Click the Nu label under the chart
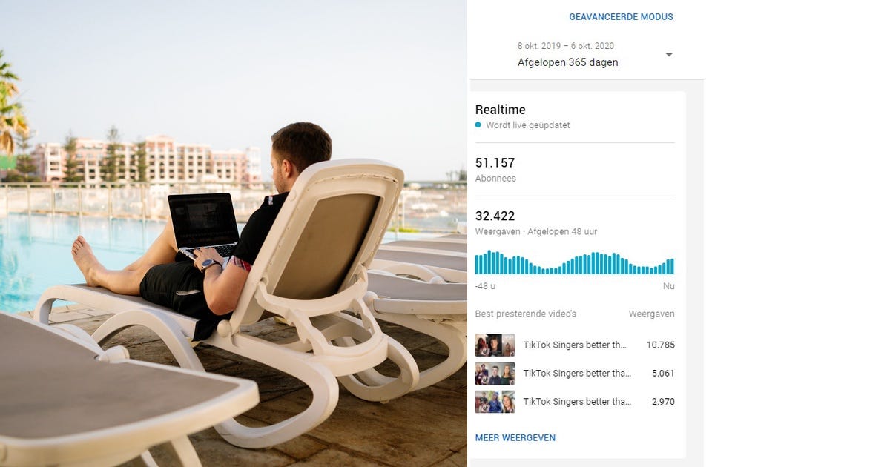Image resolution: width=890 pixels, height=467 pixels. (x=669, y=286)
